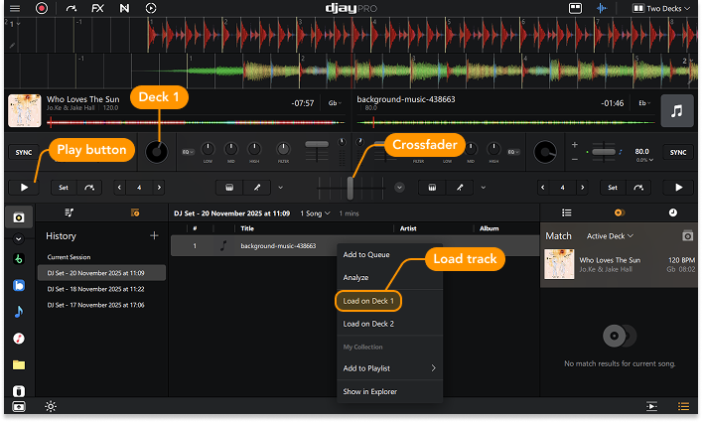
Task: Open the 0.0% tempo range dropdown on deck 2
Action: (644, 160)
